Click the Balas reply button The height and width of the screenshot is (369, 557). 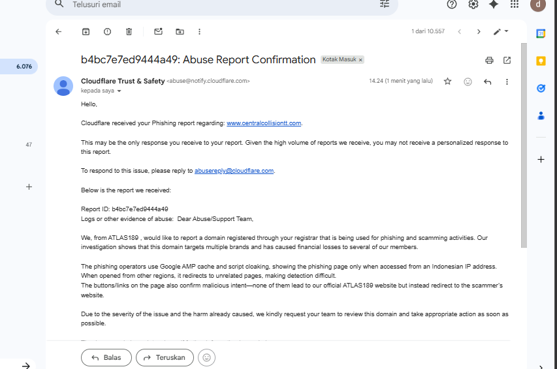(106, 358)
